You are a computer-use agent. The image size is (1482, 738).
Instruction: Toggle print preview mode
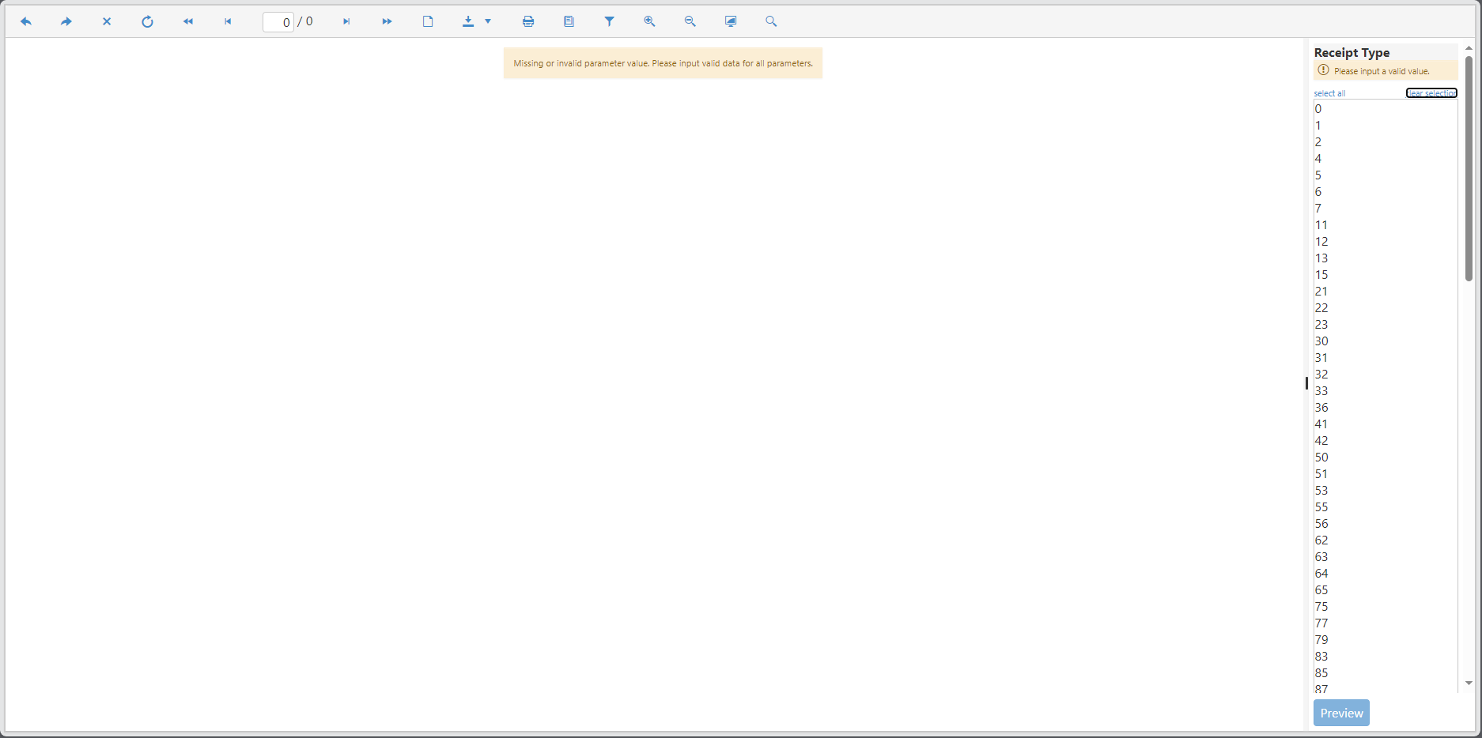pos(428,22)
